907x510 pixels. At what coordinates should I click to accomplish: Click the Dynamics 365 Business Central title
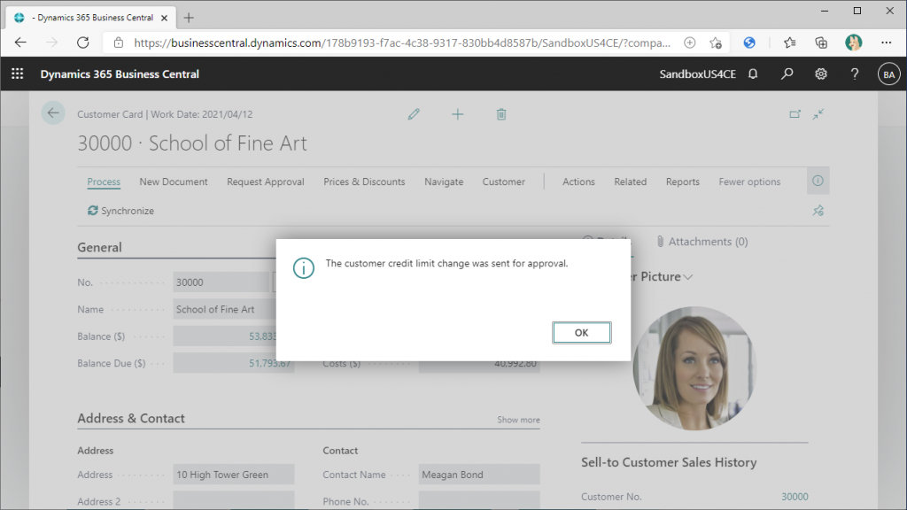click(x=120, y=74)
